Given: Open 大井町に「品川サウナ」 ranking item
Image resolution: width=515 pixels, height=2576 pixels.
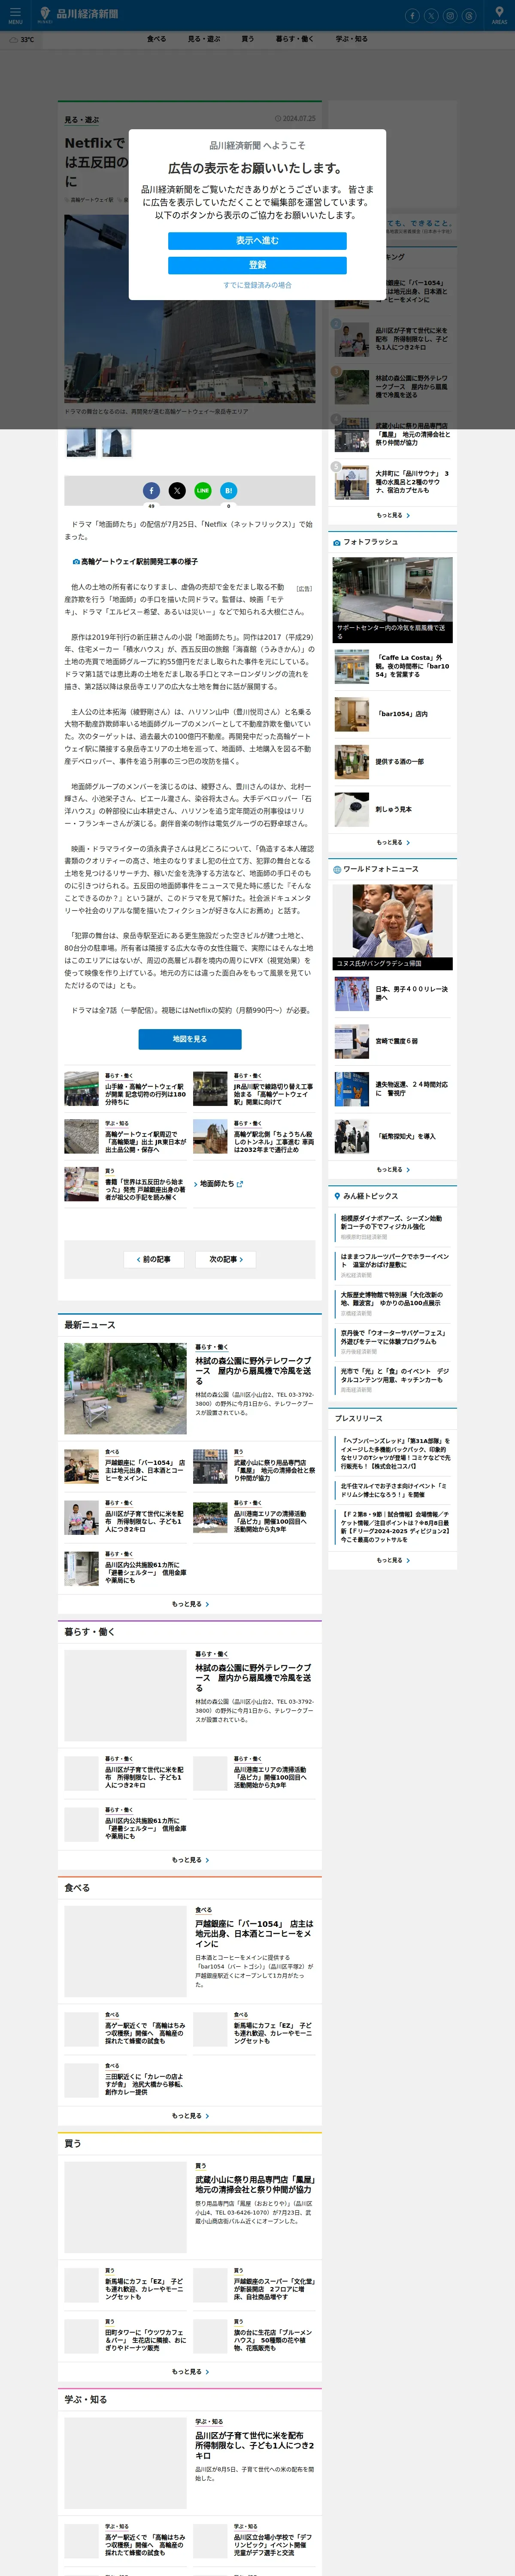Looking at the screenshot, I should point(392,482).
